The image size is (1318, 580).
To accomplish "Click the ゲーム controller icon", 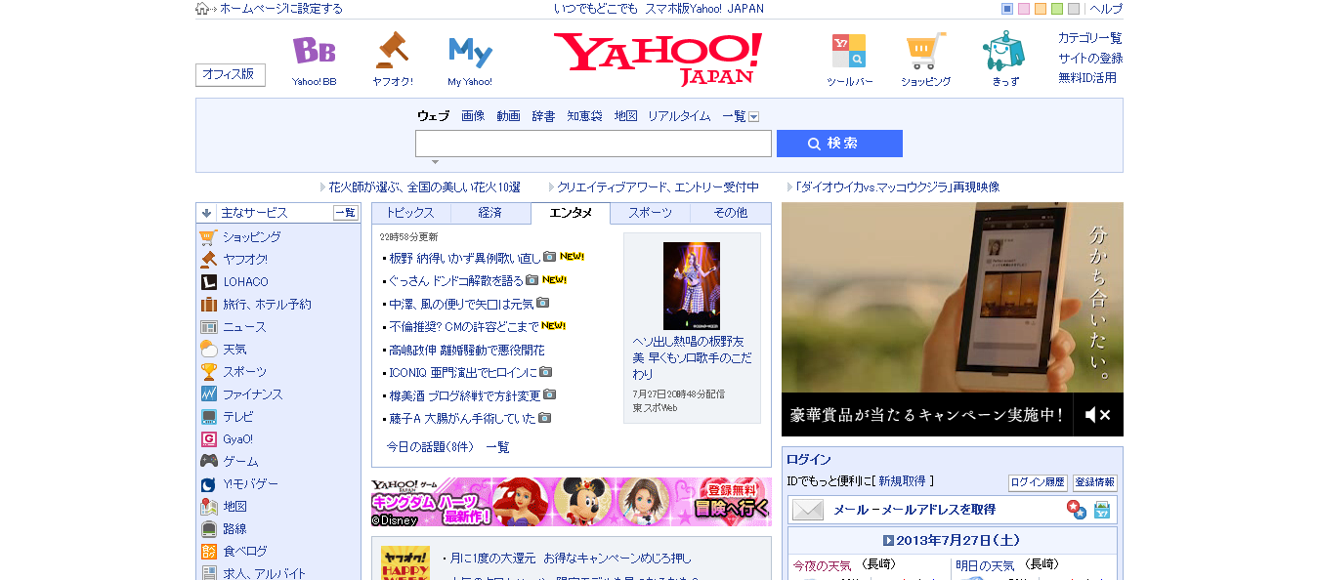I will (x=208, y=461).
